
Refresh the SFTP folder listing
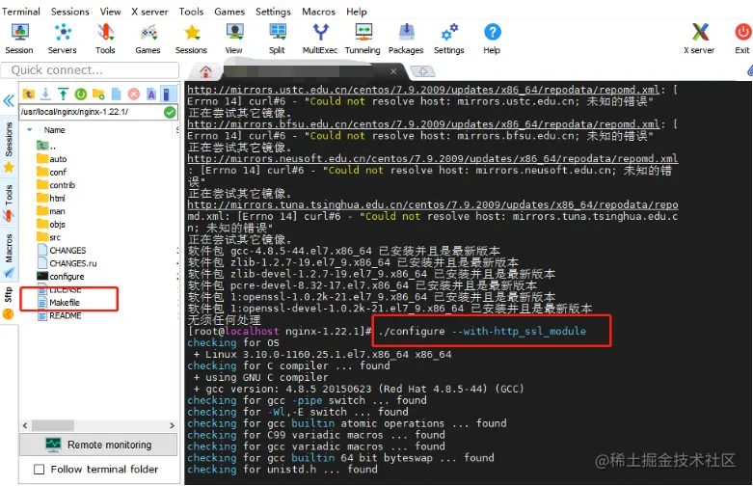click(x=81, y=94)
